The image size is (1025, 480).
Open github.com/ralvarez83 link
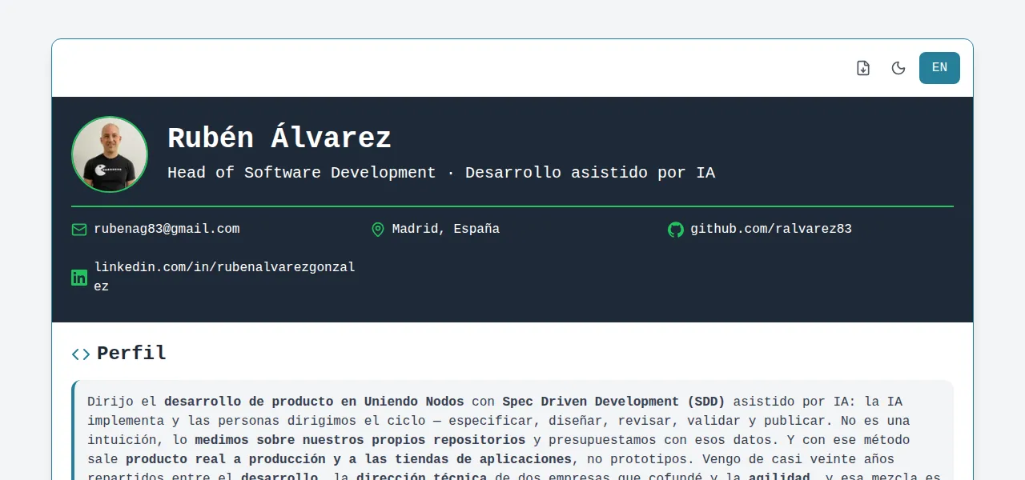tap(771, 229)
